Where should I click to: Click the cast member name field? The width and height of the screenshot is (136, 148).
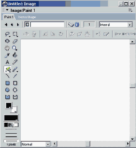tap(47, 25)
